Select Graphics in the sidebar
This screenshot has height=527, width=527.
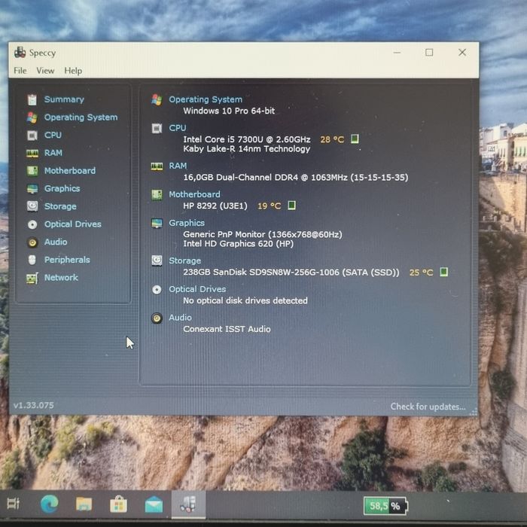[62, 188]
